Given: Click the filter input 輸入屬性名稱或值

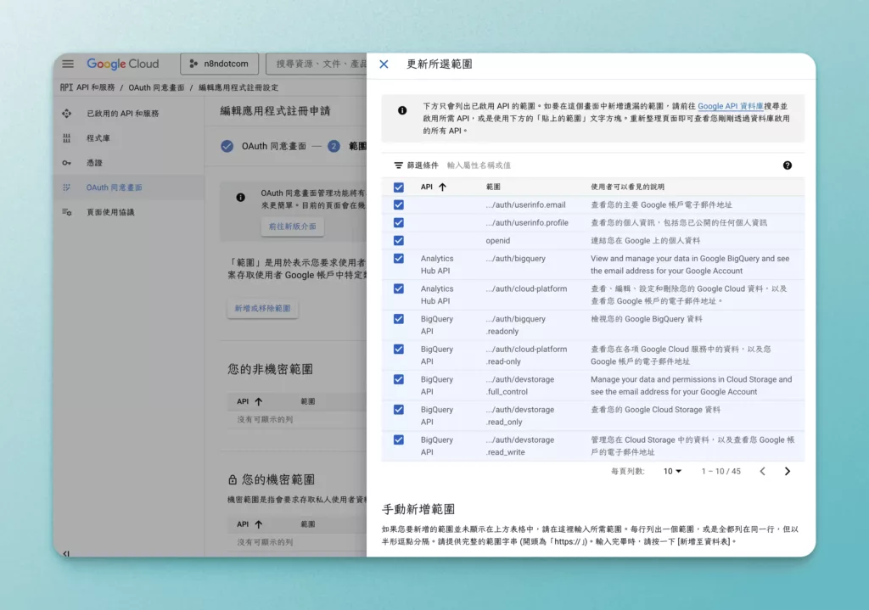Looking at the screenshot, I should [x=479, y=165].
